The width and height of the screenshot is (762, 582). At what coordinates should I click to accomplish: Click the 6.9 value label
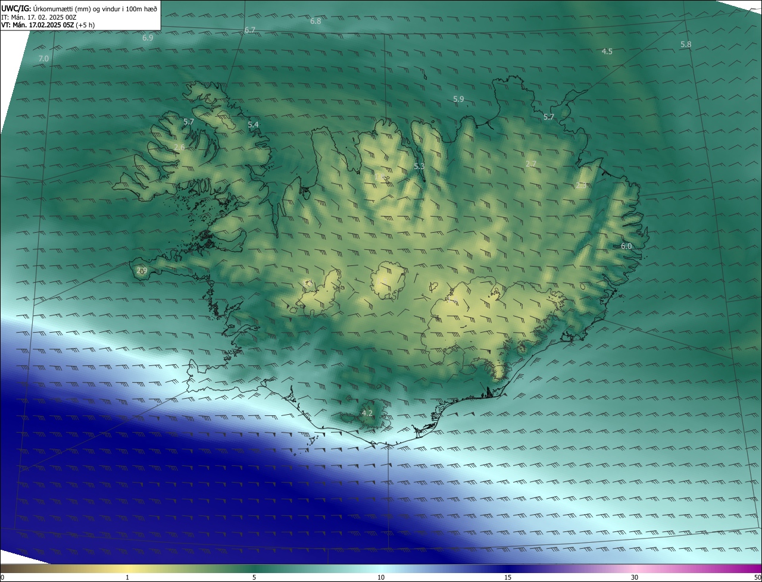(148, 38)
